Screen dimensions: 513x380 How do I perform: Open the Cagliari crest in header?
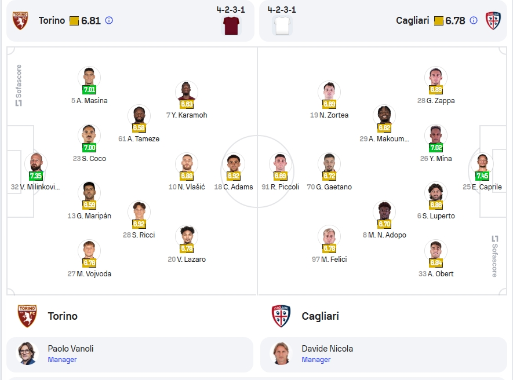point(493,21)
